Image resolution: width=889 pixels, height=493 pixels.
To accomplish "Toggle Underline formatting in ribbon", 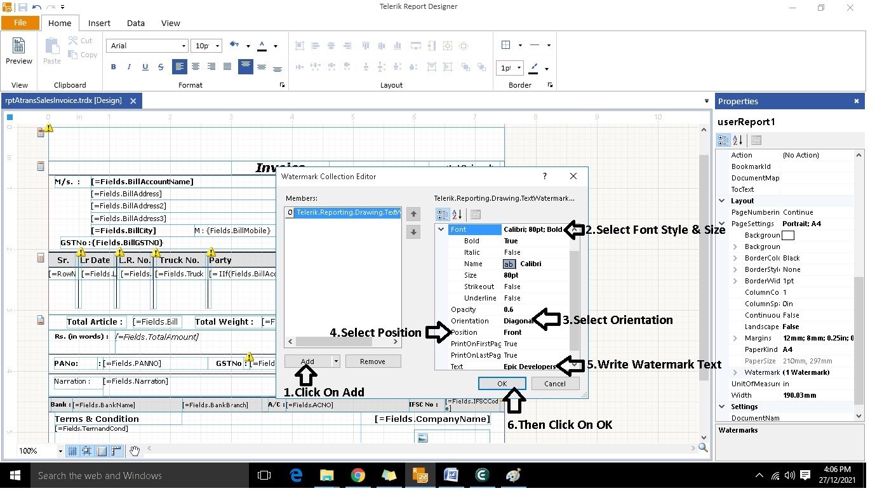I will click(x=145, y=67).
